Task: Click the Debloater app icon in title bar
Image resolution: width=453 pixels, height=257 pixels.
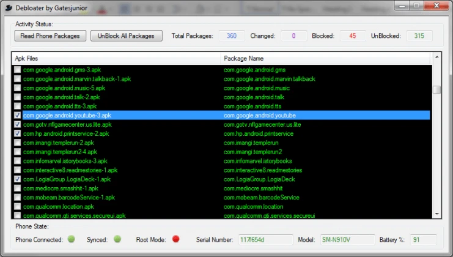Action: coord(7,6)
